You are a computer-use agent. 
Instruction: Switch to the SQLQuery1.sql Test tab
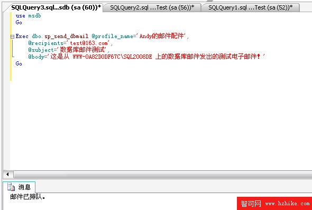click(x=251, y=7)
